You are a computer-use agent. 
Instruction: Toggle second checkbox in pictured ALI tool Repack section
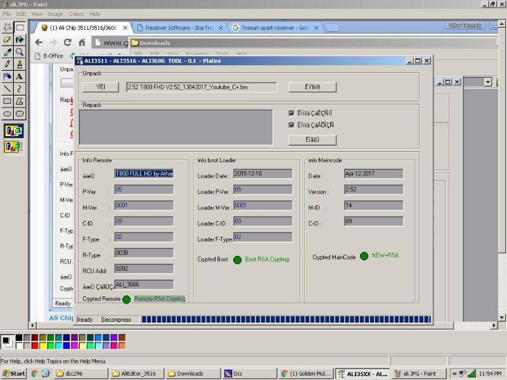[x=292, y=125]
